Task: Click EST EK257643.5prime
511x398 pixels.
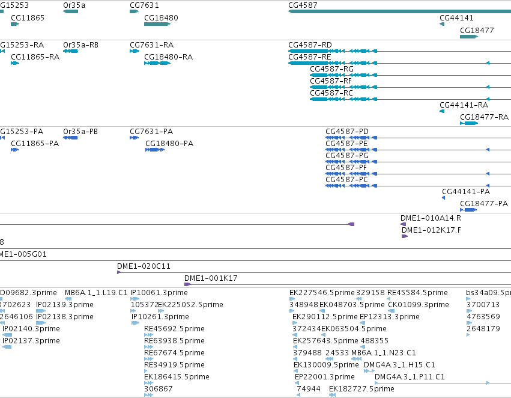Action: point(295,347)
